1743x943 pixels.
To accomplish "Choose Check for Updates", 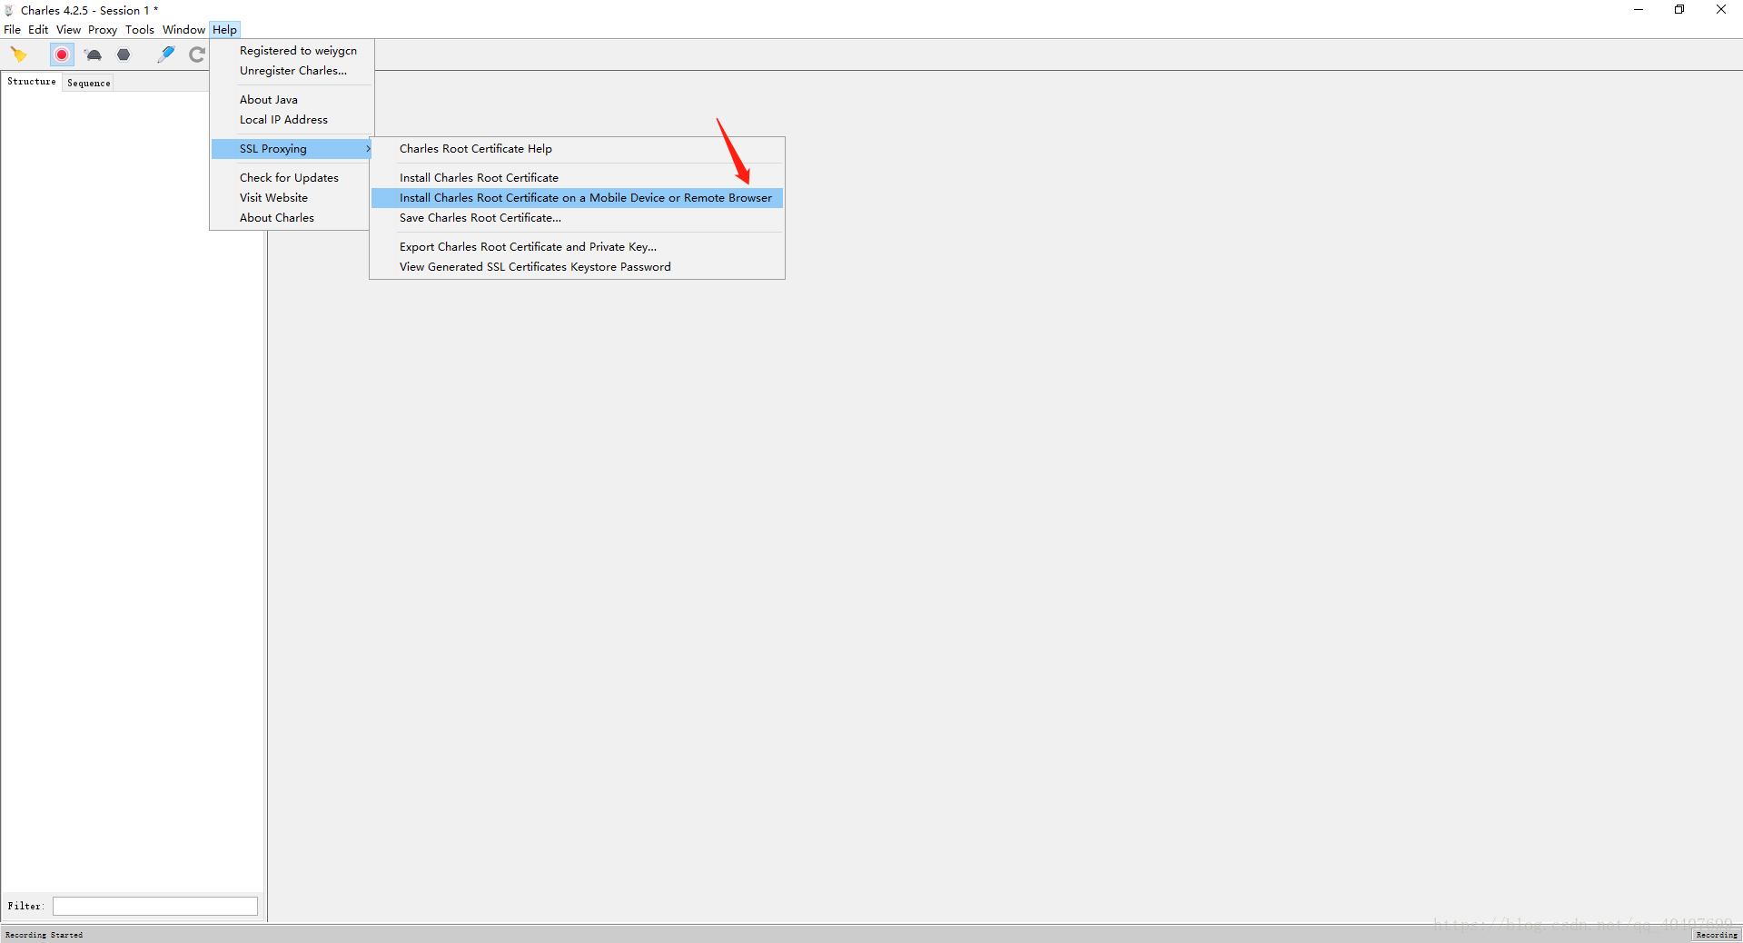I will 292,177.
